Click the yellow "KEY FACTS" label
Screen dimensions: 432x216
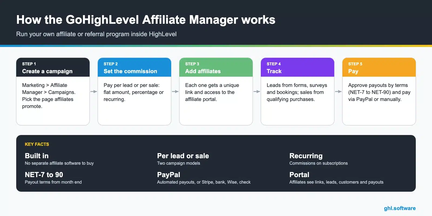click(x=37, y=144)
